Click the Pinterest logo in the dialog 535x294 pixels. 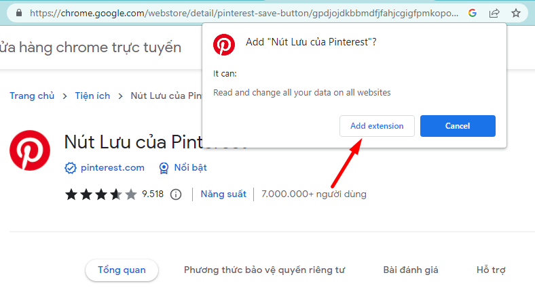point(224,45)
